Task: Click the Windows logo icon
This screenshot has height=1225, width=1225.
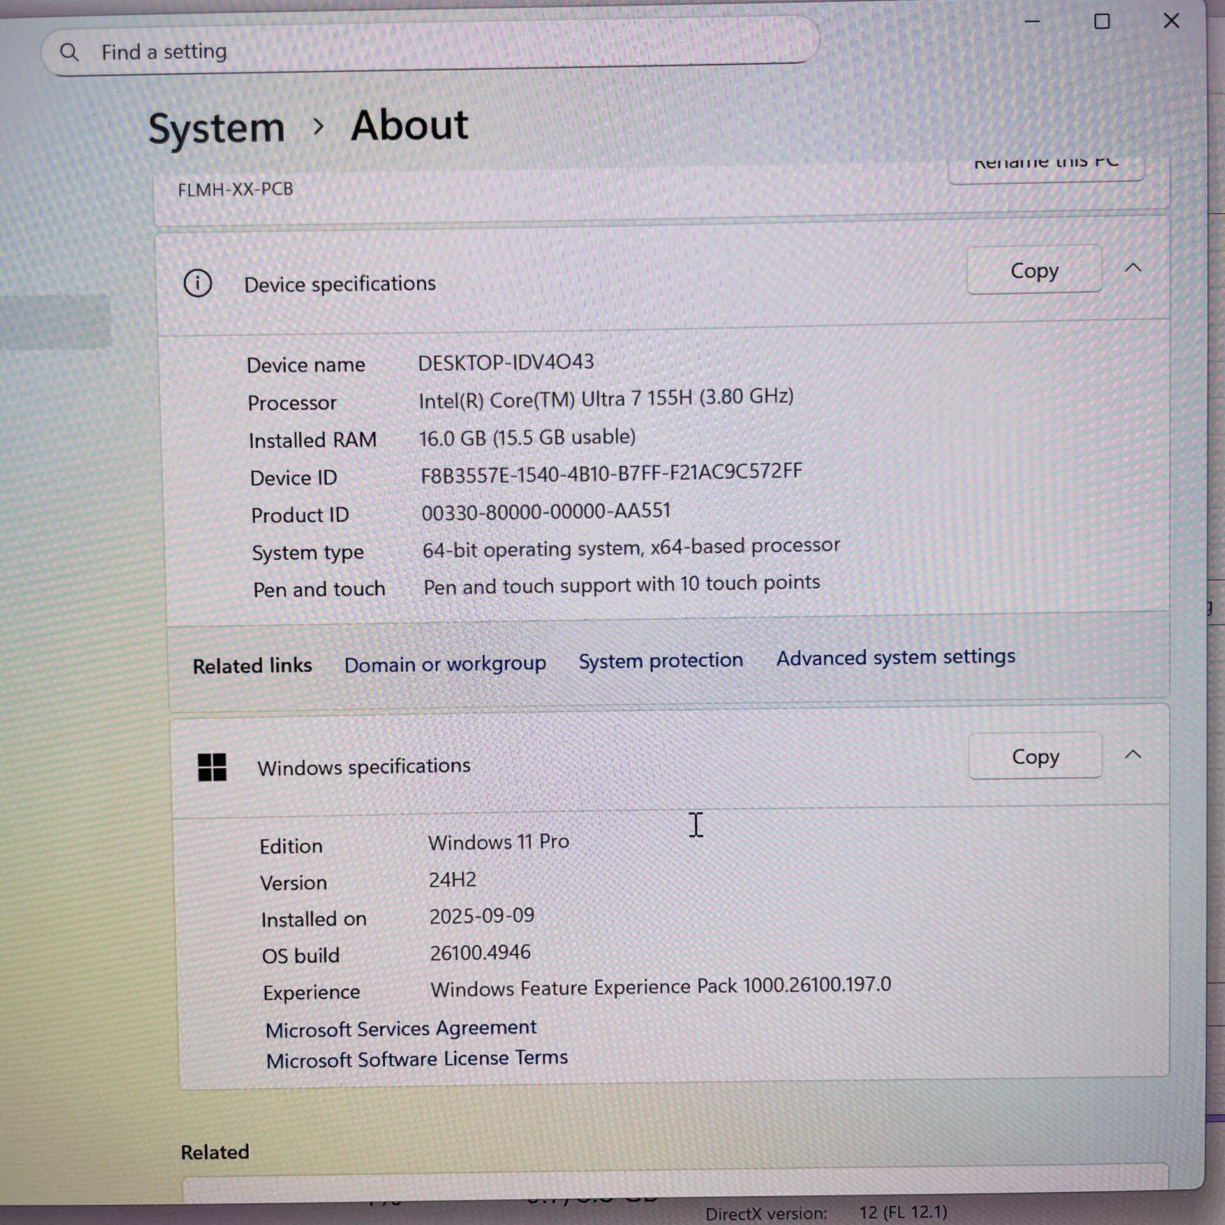Action: click(212, 767)
